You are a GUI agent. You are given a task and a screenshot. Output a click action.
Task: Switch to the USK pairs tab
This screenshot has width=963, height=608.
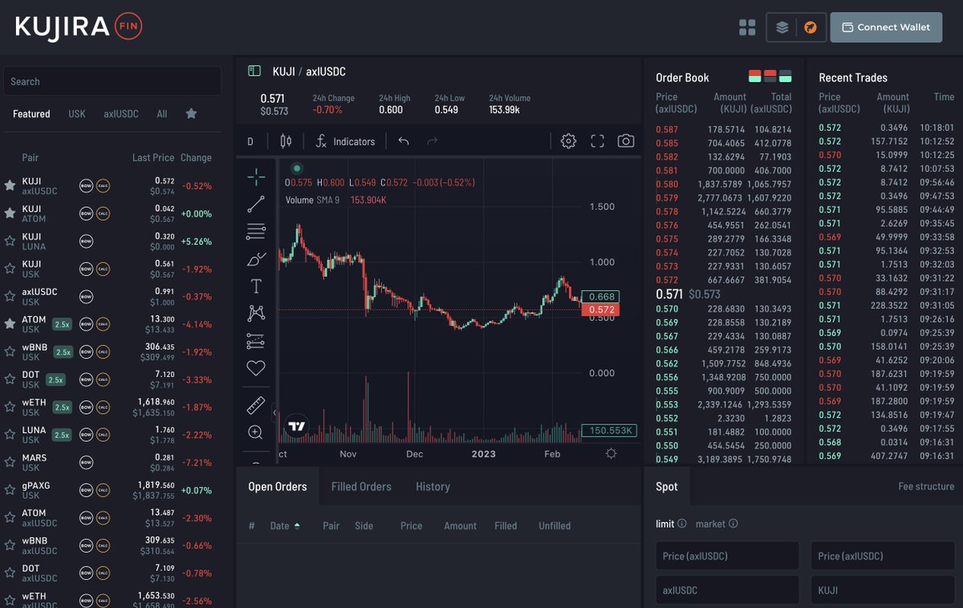coord(77,114)
